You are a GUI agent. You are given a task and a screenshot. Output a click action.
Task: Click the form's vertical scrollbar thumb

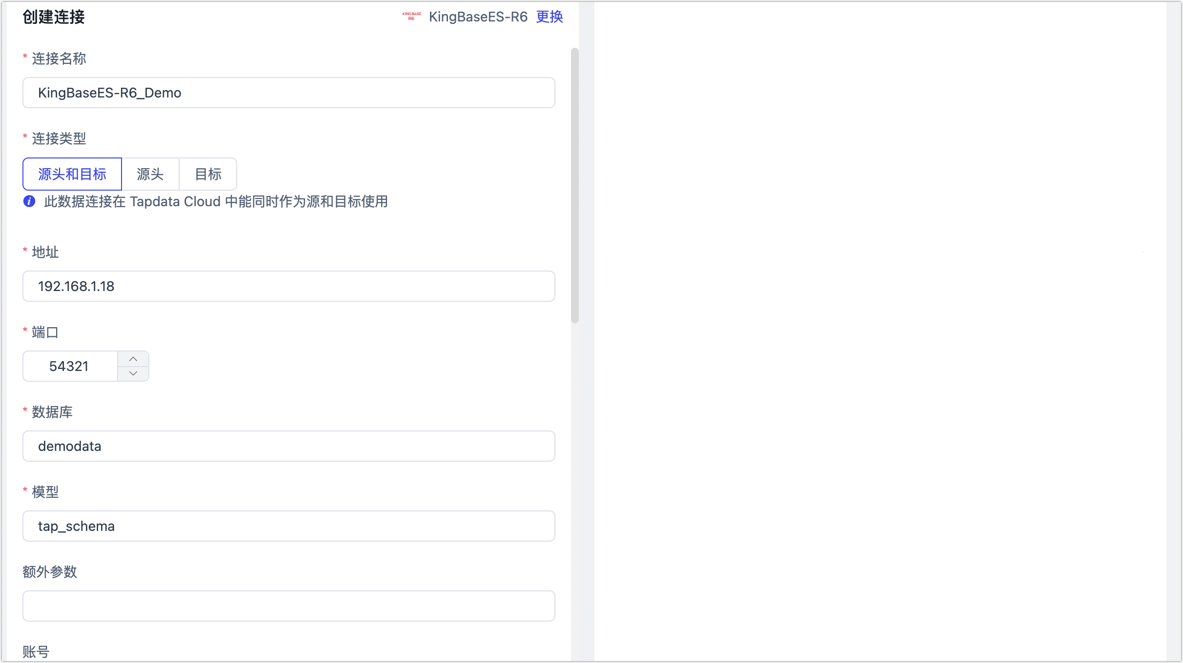pyautogui.click(x=575, y=185)
